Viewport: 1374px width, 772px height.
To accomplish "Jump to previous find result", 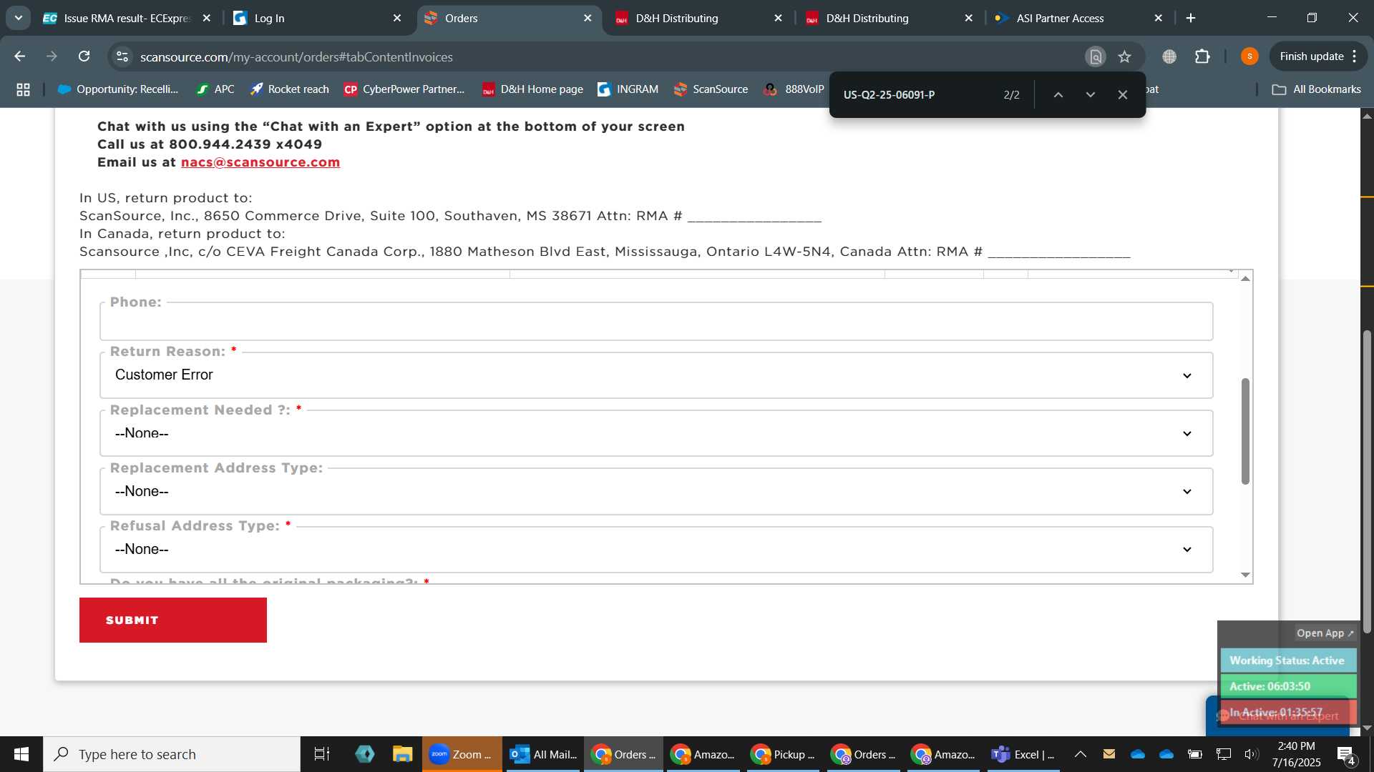I will pos(1058,95).
